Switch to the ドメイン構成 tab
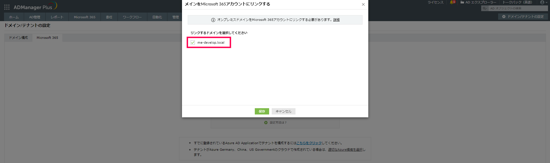Screen dimensions: 550x163 pos(18,38)
